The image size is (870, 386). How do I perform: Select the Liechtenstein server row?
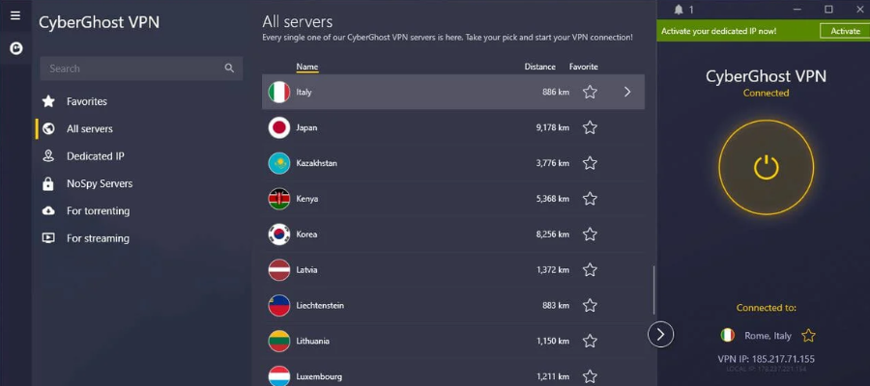[x=453, y=305]
